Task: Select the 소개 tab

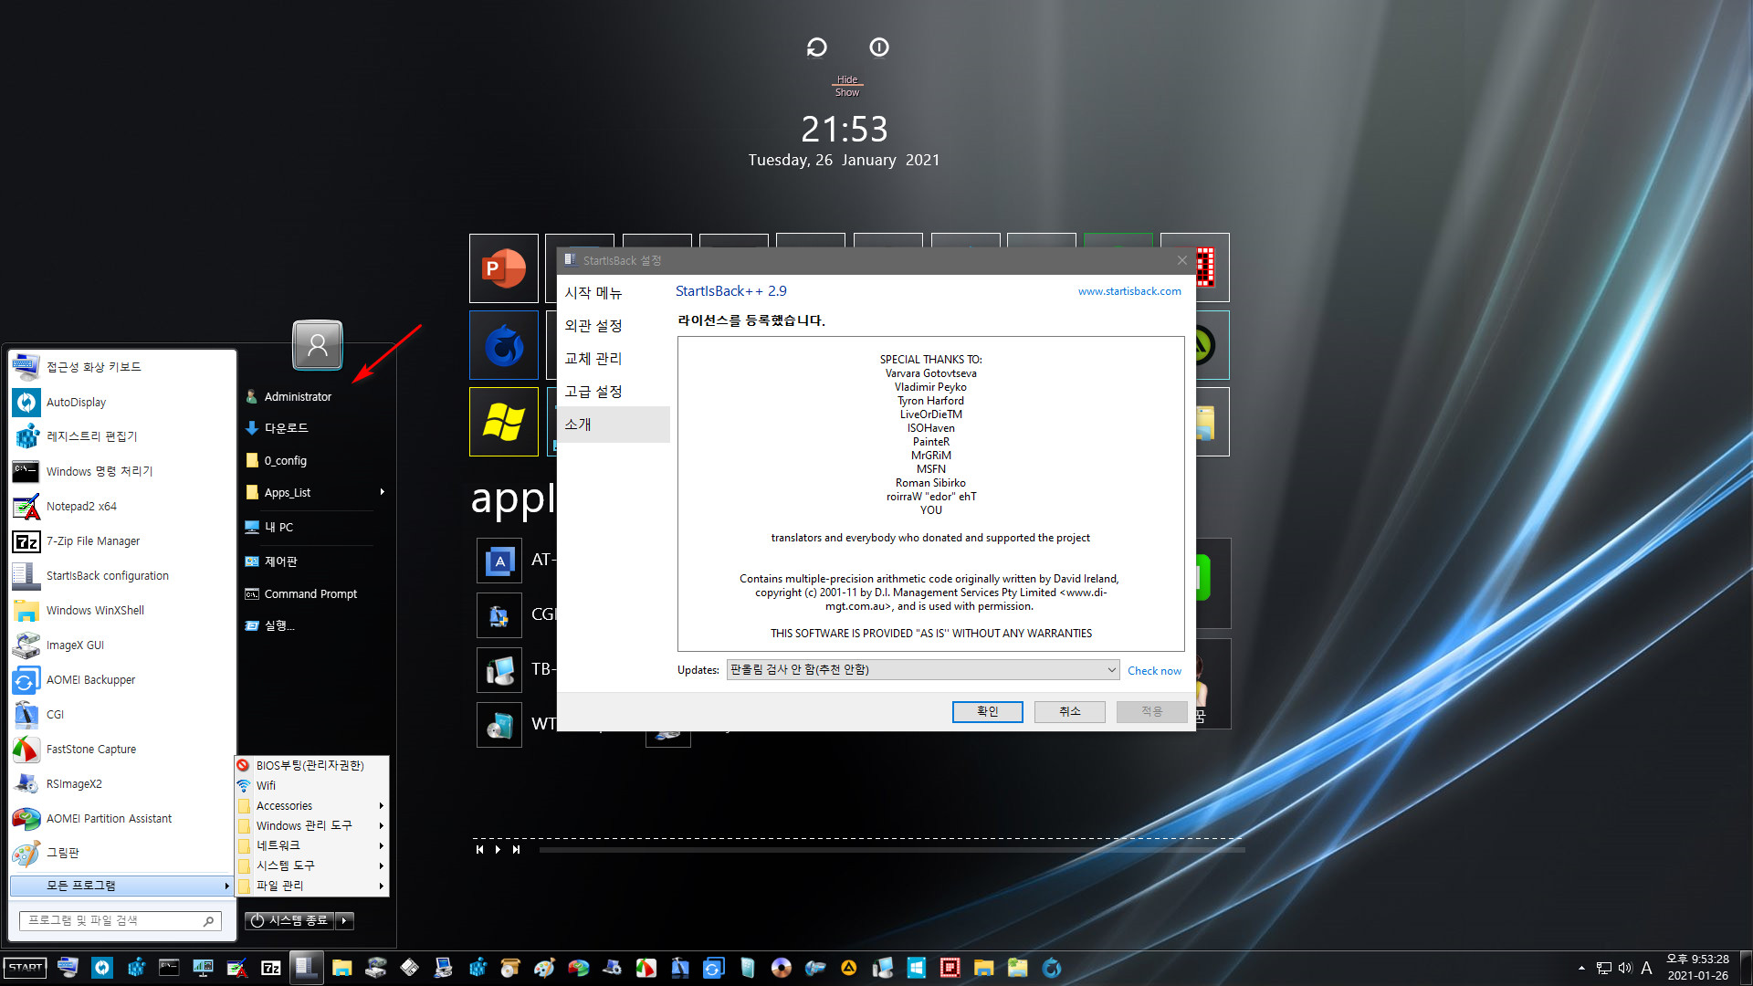Action: 614,425
